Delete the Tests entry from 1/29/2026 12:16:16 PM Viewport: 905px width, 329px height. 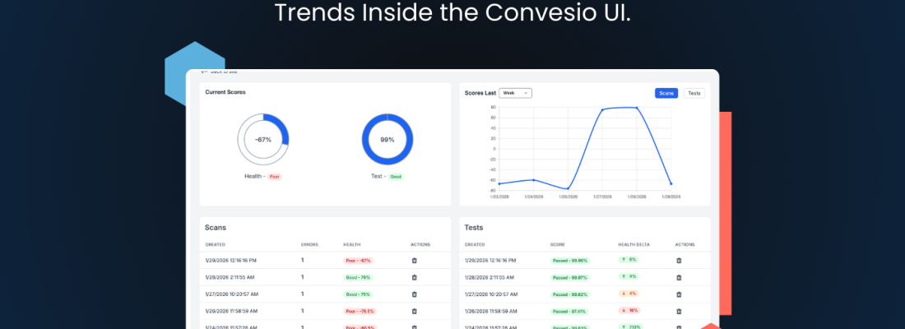click(679, 260)
